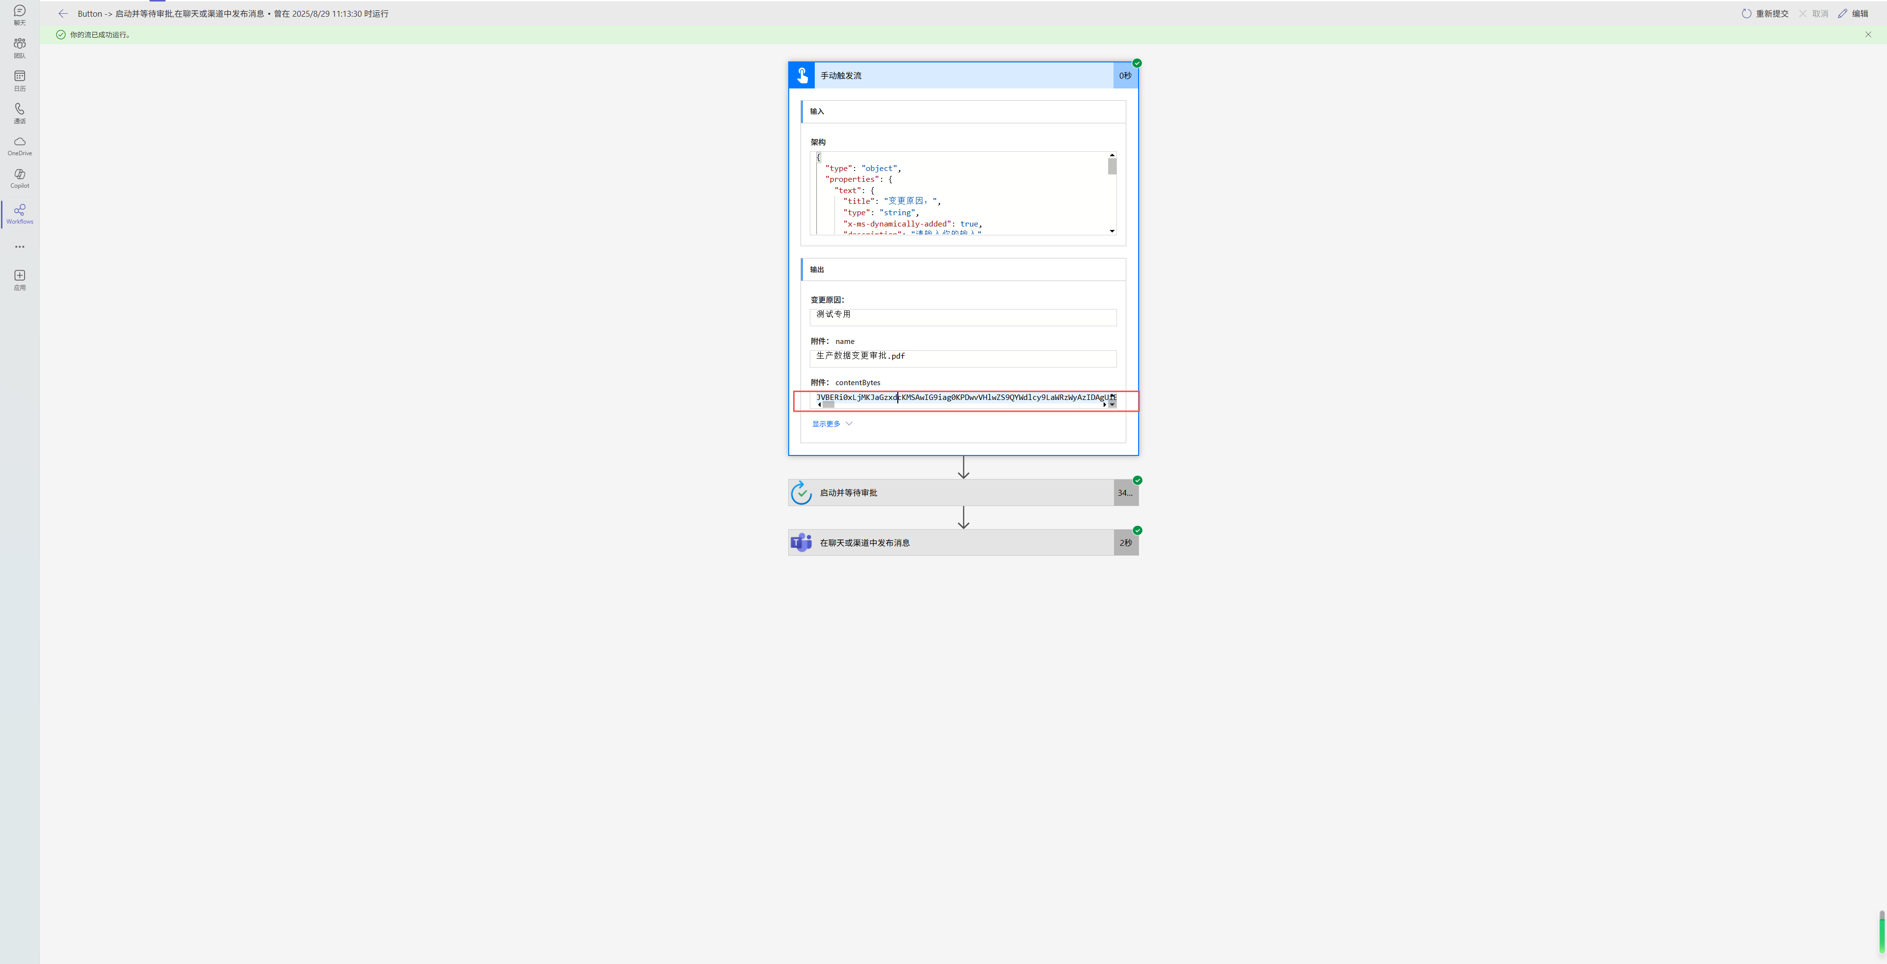
Task: Dismiss the success notification banner
Action: coord(1868,34)
